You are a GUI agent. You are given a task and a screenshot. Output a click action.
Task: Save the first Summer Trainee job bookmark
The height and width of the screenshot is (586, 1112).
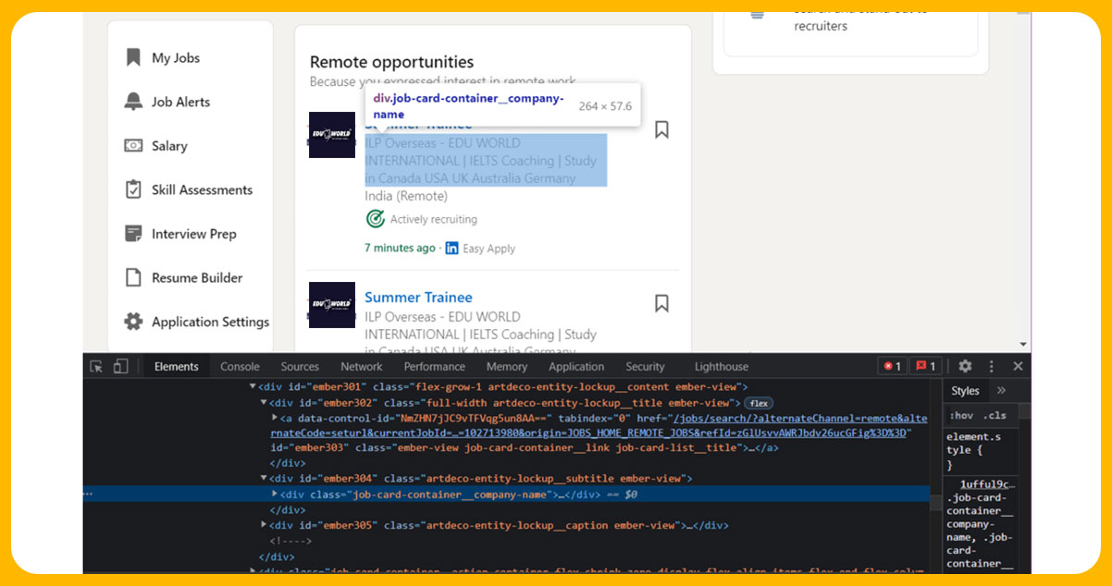[x=661, y=130]
